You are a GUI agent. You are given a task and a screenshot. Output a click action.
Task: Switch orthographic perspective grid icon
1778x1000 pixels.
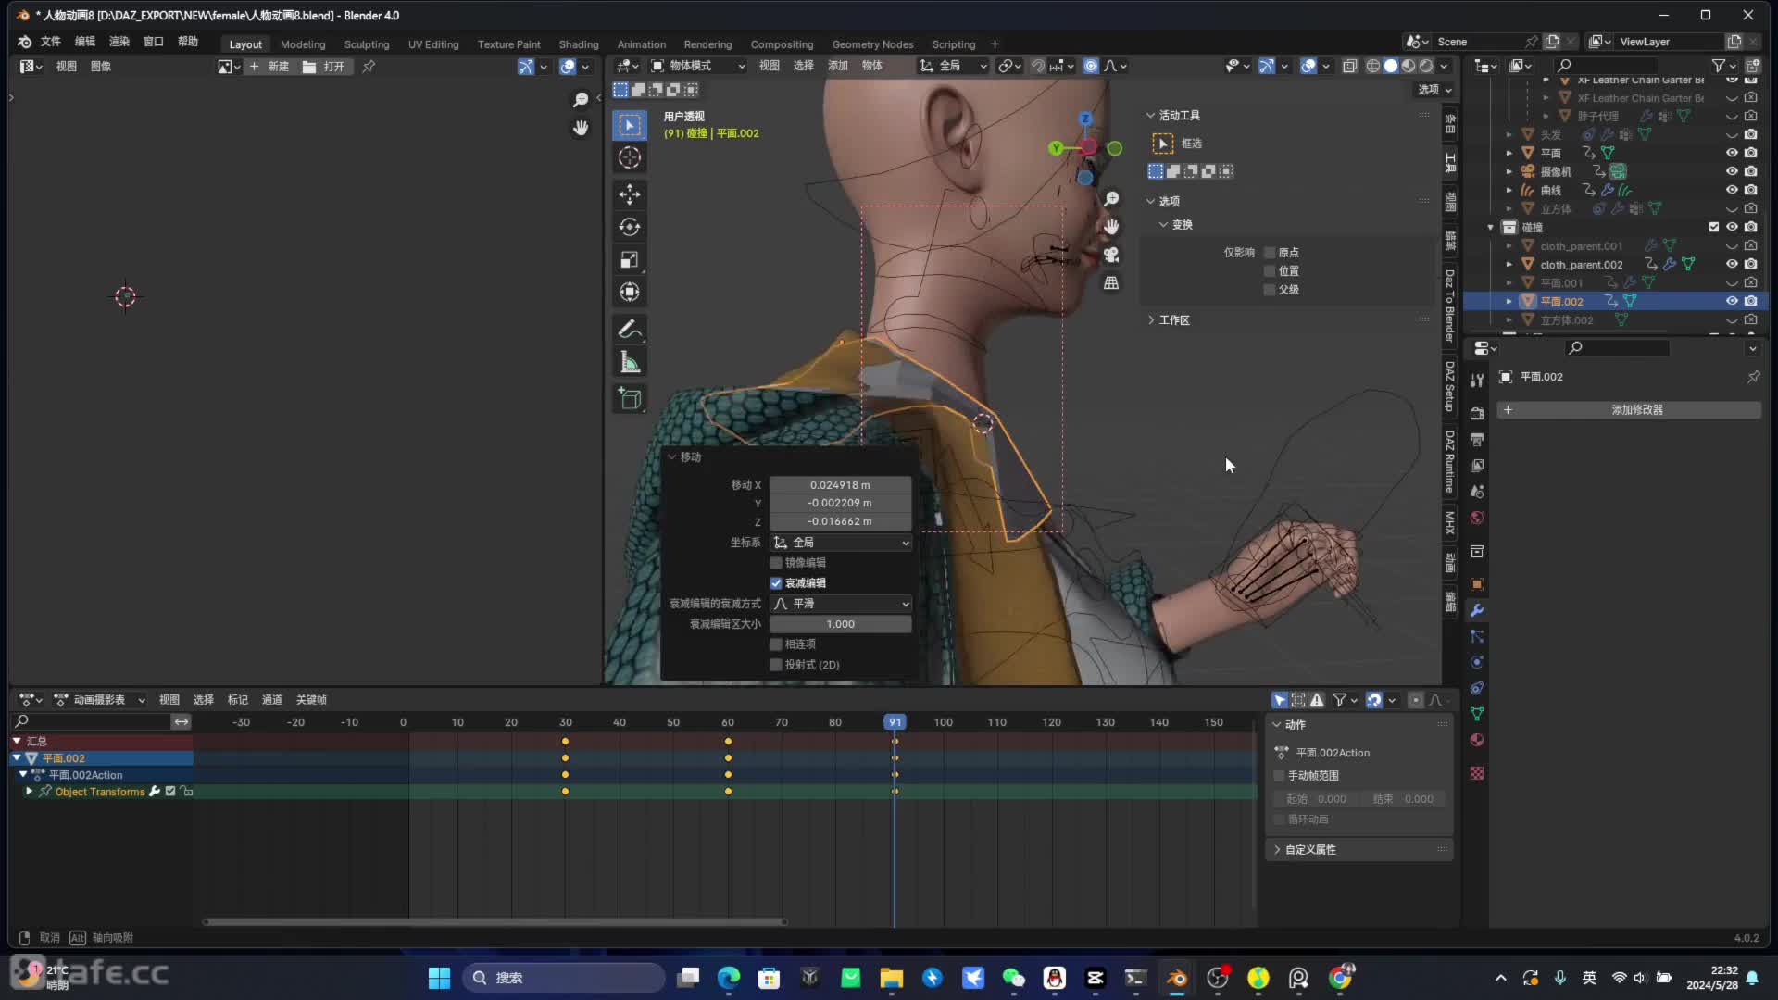[1111, 282]
